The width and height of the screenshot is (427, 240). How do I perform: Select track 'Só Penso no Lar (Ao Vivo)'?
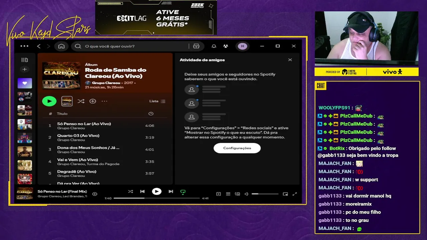pyautogui.click(x=84, y=124)
